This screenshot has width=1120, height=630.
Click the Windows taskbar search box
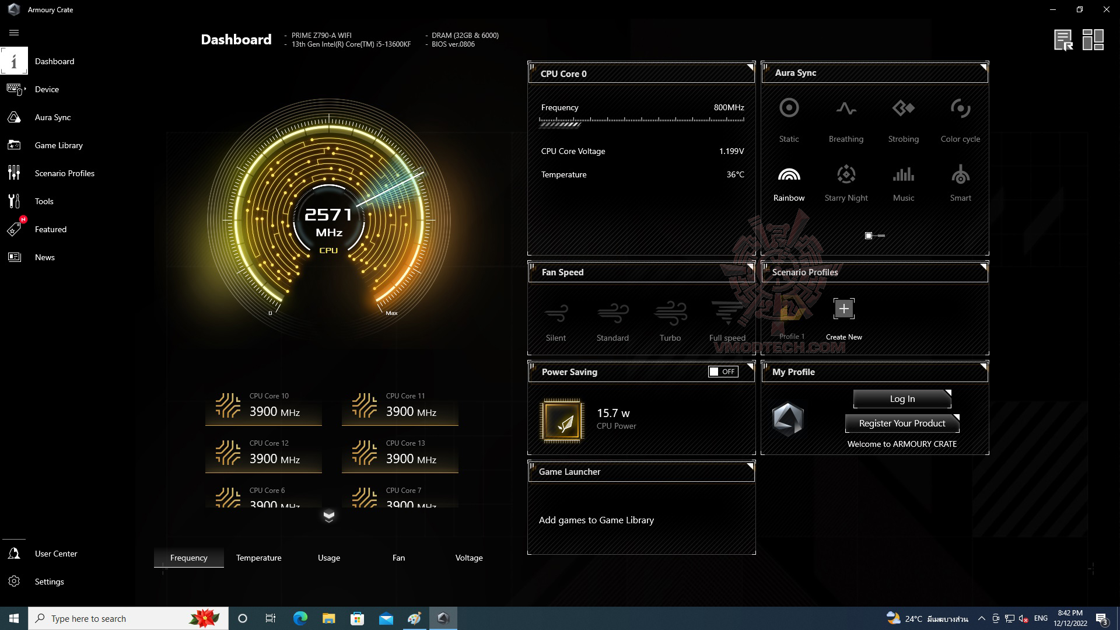click(x=117, y=618)
